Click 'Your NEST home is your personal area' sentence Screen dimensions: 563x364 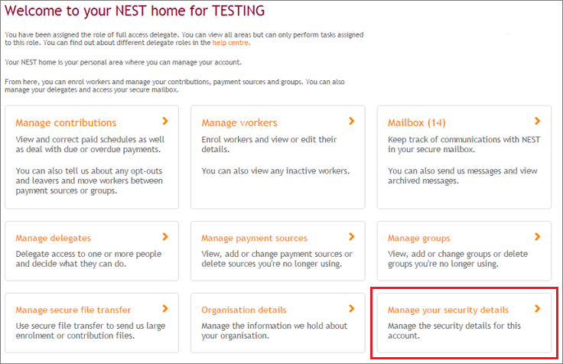[x=123, y=62]
